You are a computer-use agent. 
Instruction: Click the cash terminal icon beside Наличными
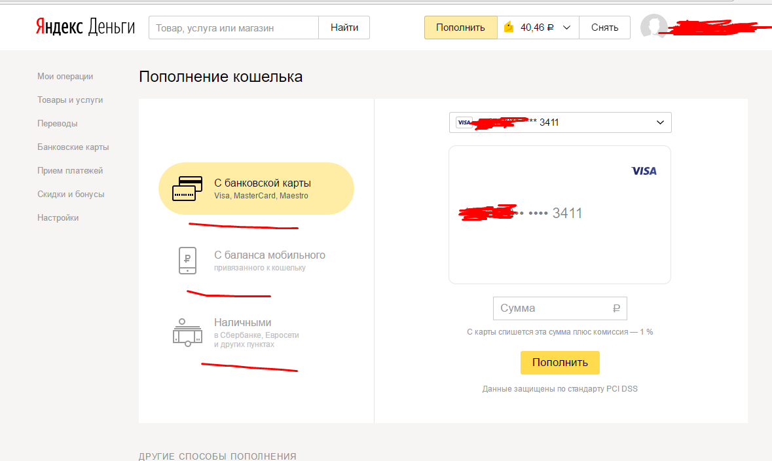(187, 333)
